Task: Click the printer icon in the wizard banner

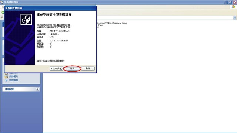Action: tap(26, 20)
